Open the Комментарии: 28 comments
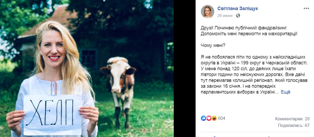 click(x=292, y=119)
